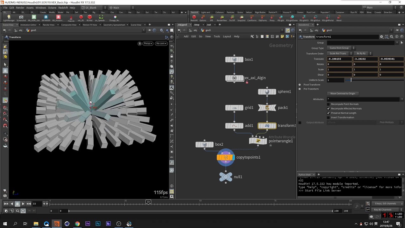The width and height of the screenshot is (405, 228).
Task: Jump to the first frame
Action: point(6,204)
